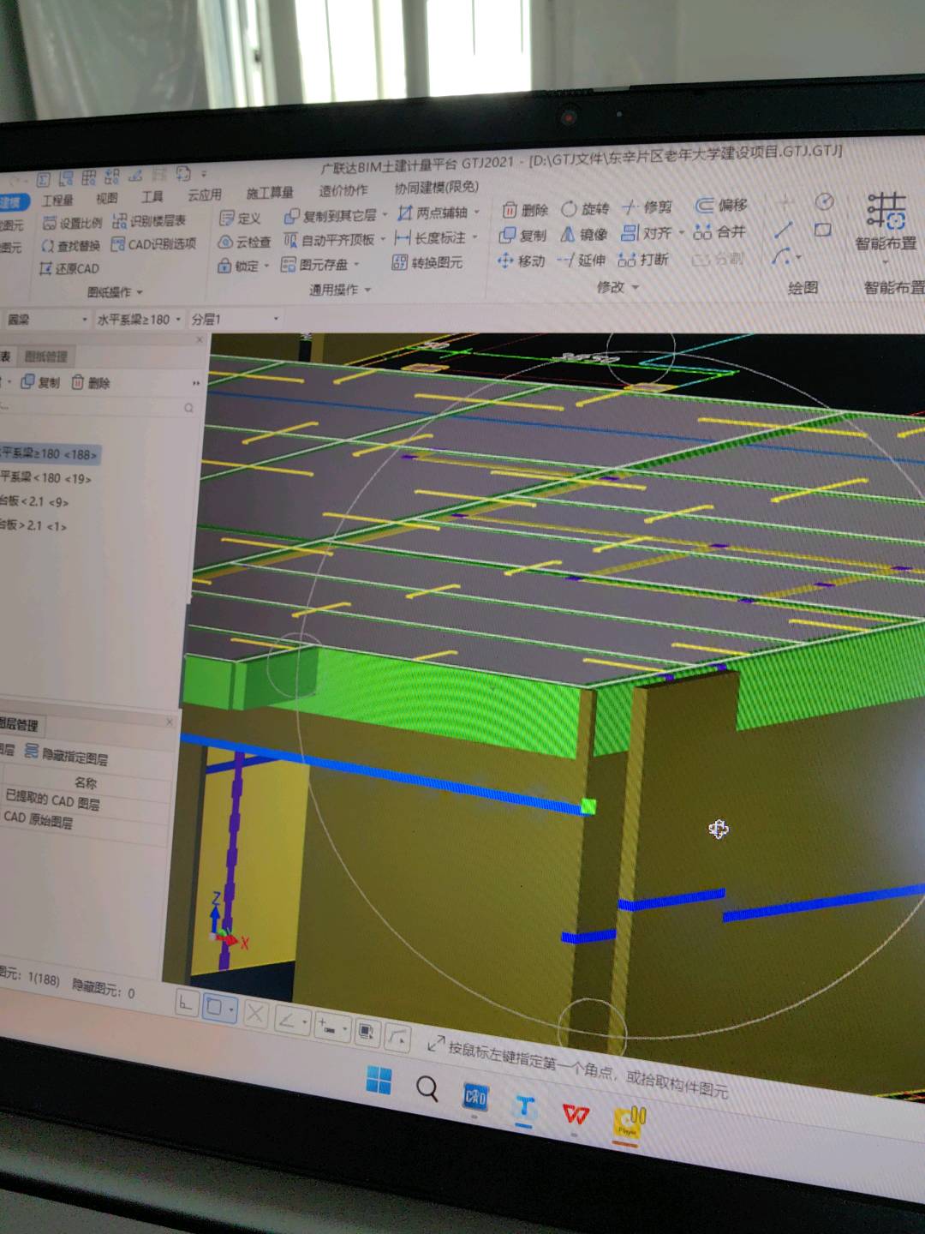This screenshot has width=925, height=1234.
Task: Open the 协同建模(限免) tab
Action: (x=436, y=188)
